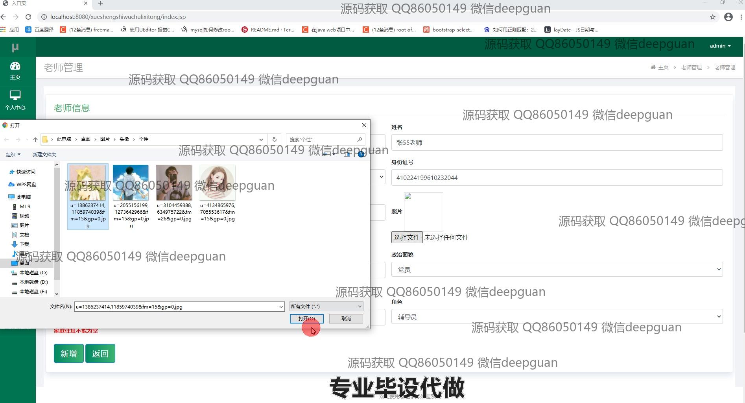Bookmark this page with star icon
The width and height of the screenshot is (745, 403).
click(x=712, y=17)
